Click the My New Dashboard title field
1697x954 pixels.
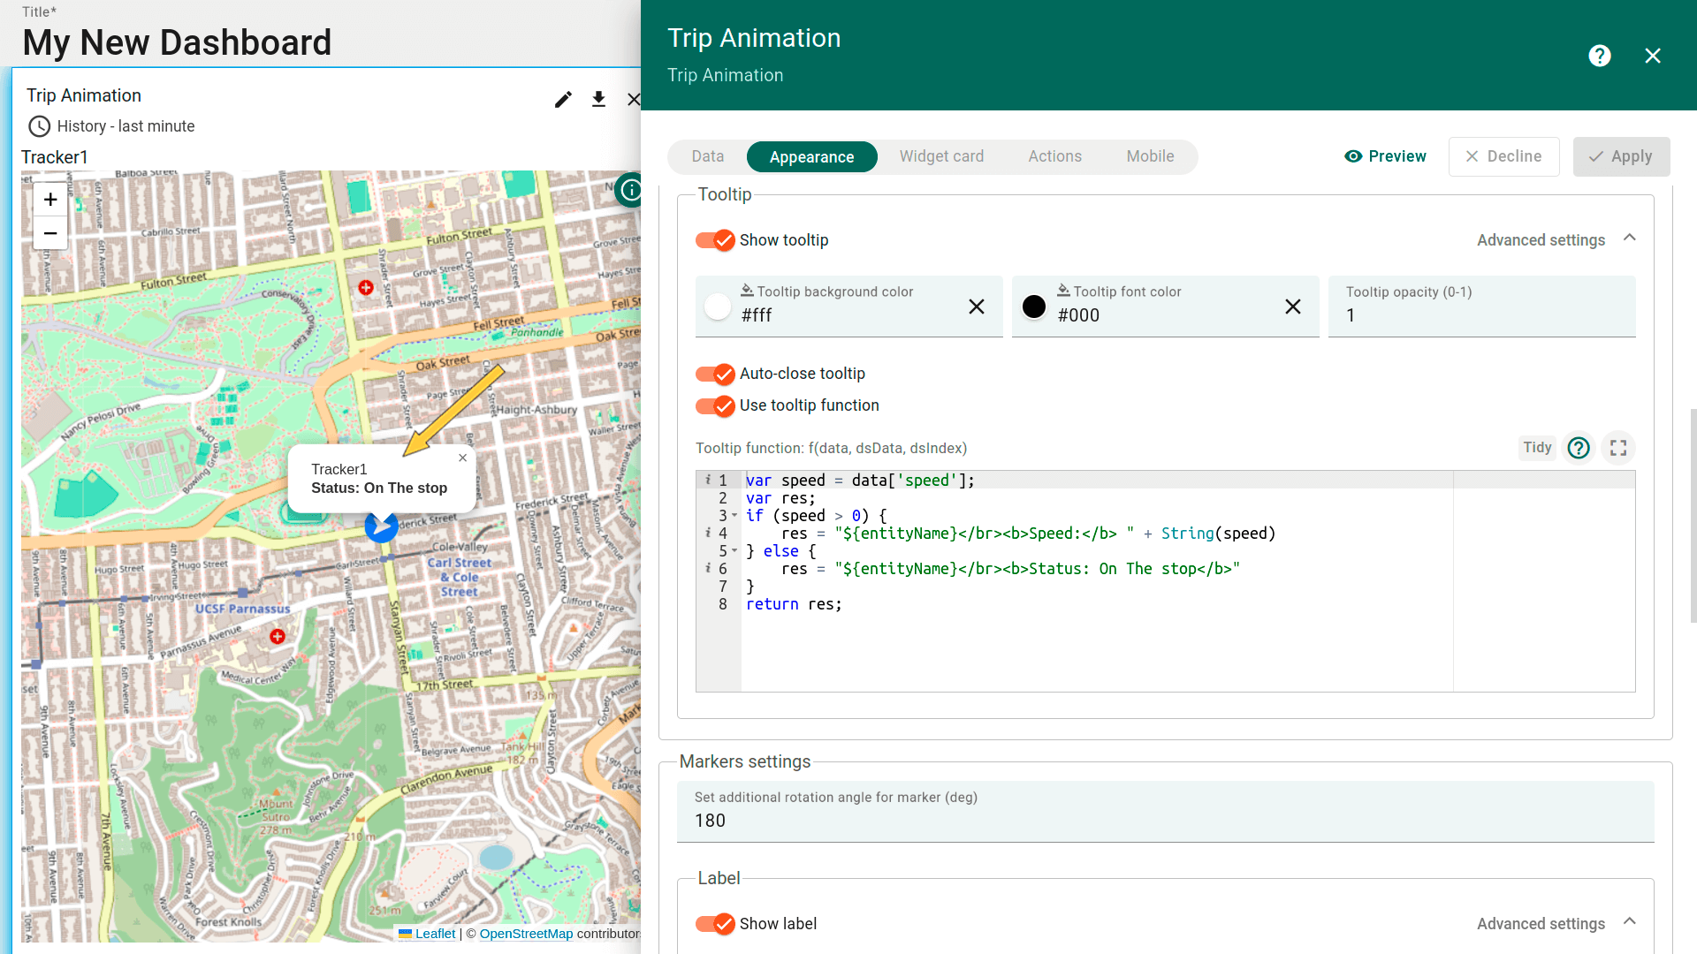click(177, 42)
